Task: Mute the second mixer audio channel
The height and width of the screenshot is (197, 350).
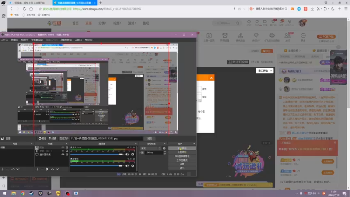Action: coord(127,166)
